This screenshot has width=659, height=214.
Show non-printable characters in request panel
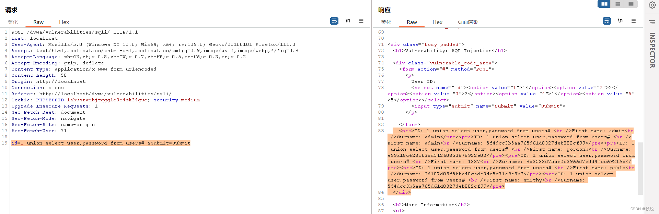[x=348, y=21]
